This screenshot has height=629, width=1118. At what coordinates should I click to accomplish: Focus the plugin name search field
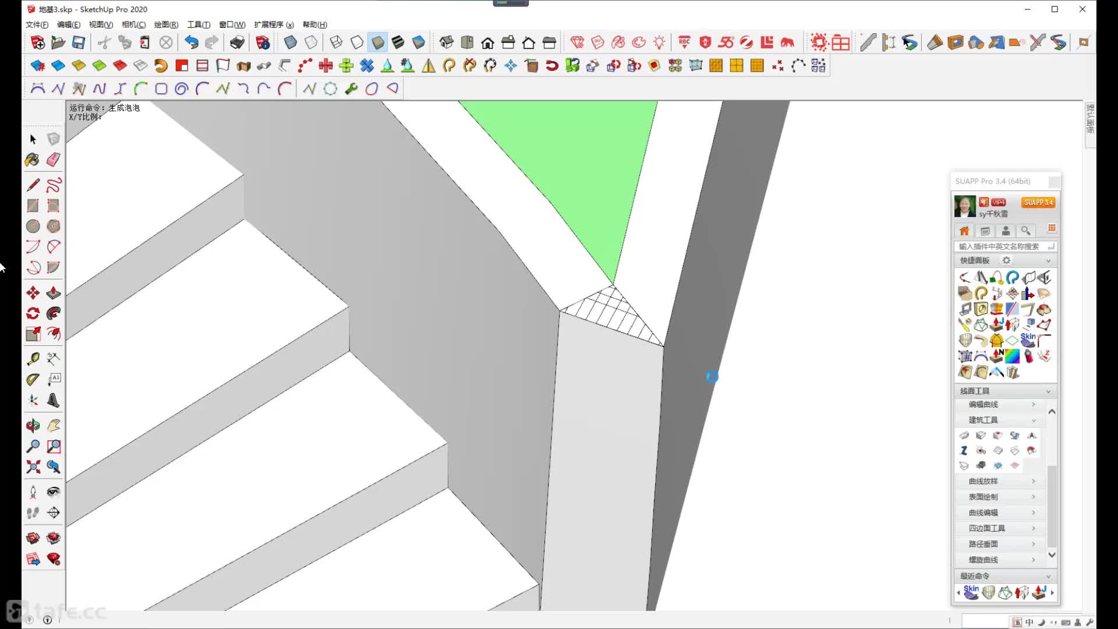point(1005,246)
